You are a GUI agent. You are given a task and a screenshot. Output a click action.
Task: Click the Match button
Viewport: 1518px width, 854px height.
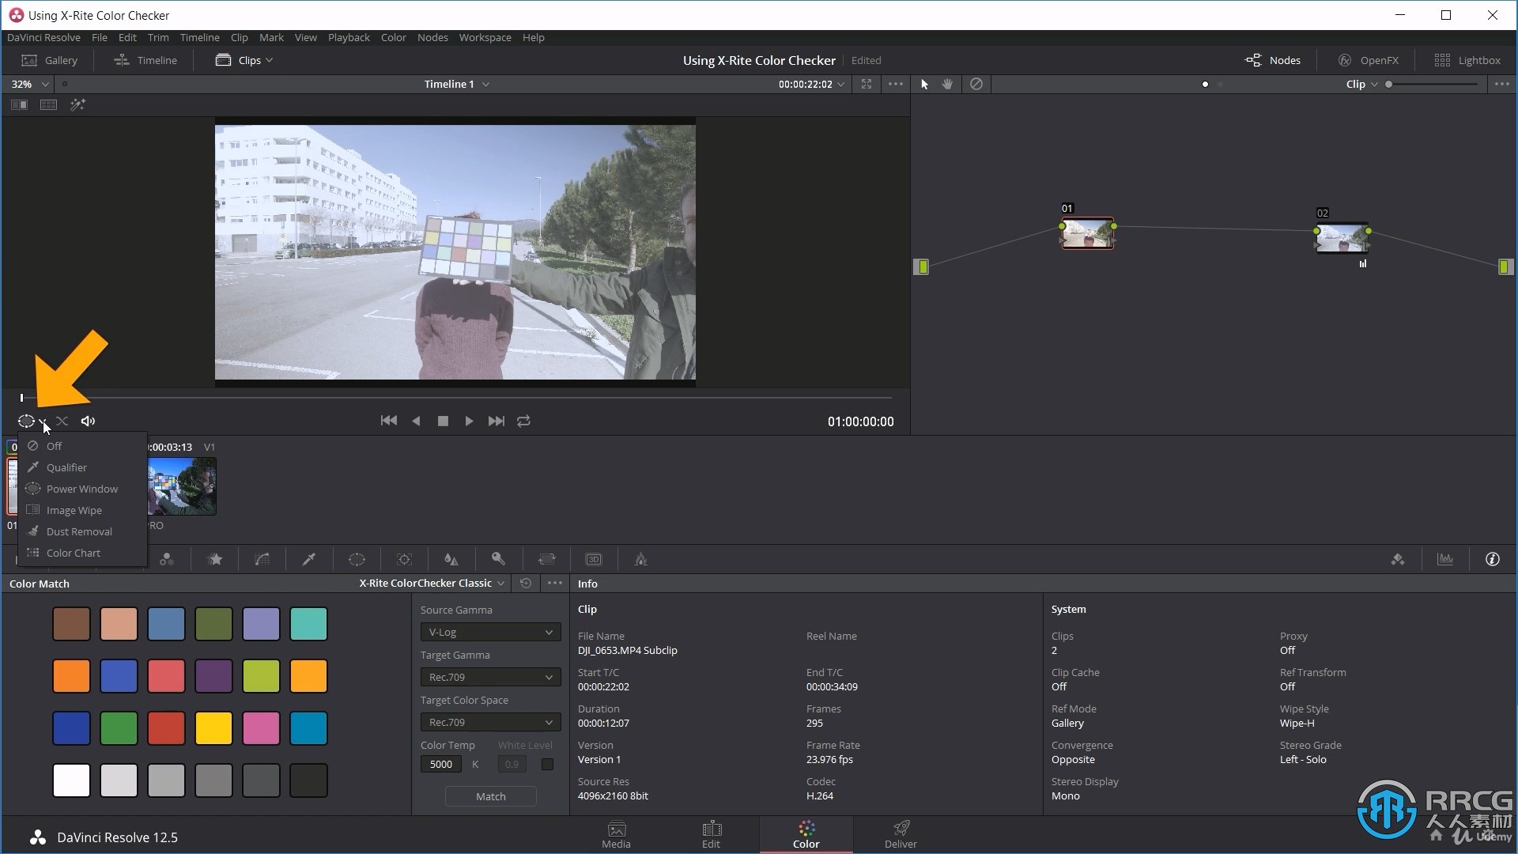point(490,796)
